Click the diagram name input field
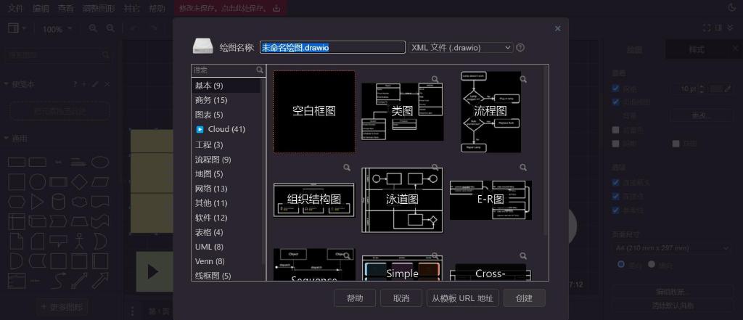743x320 pixels. click(x=332, y=47)
